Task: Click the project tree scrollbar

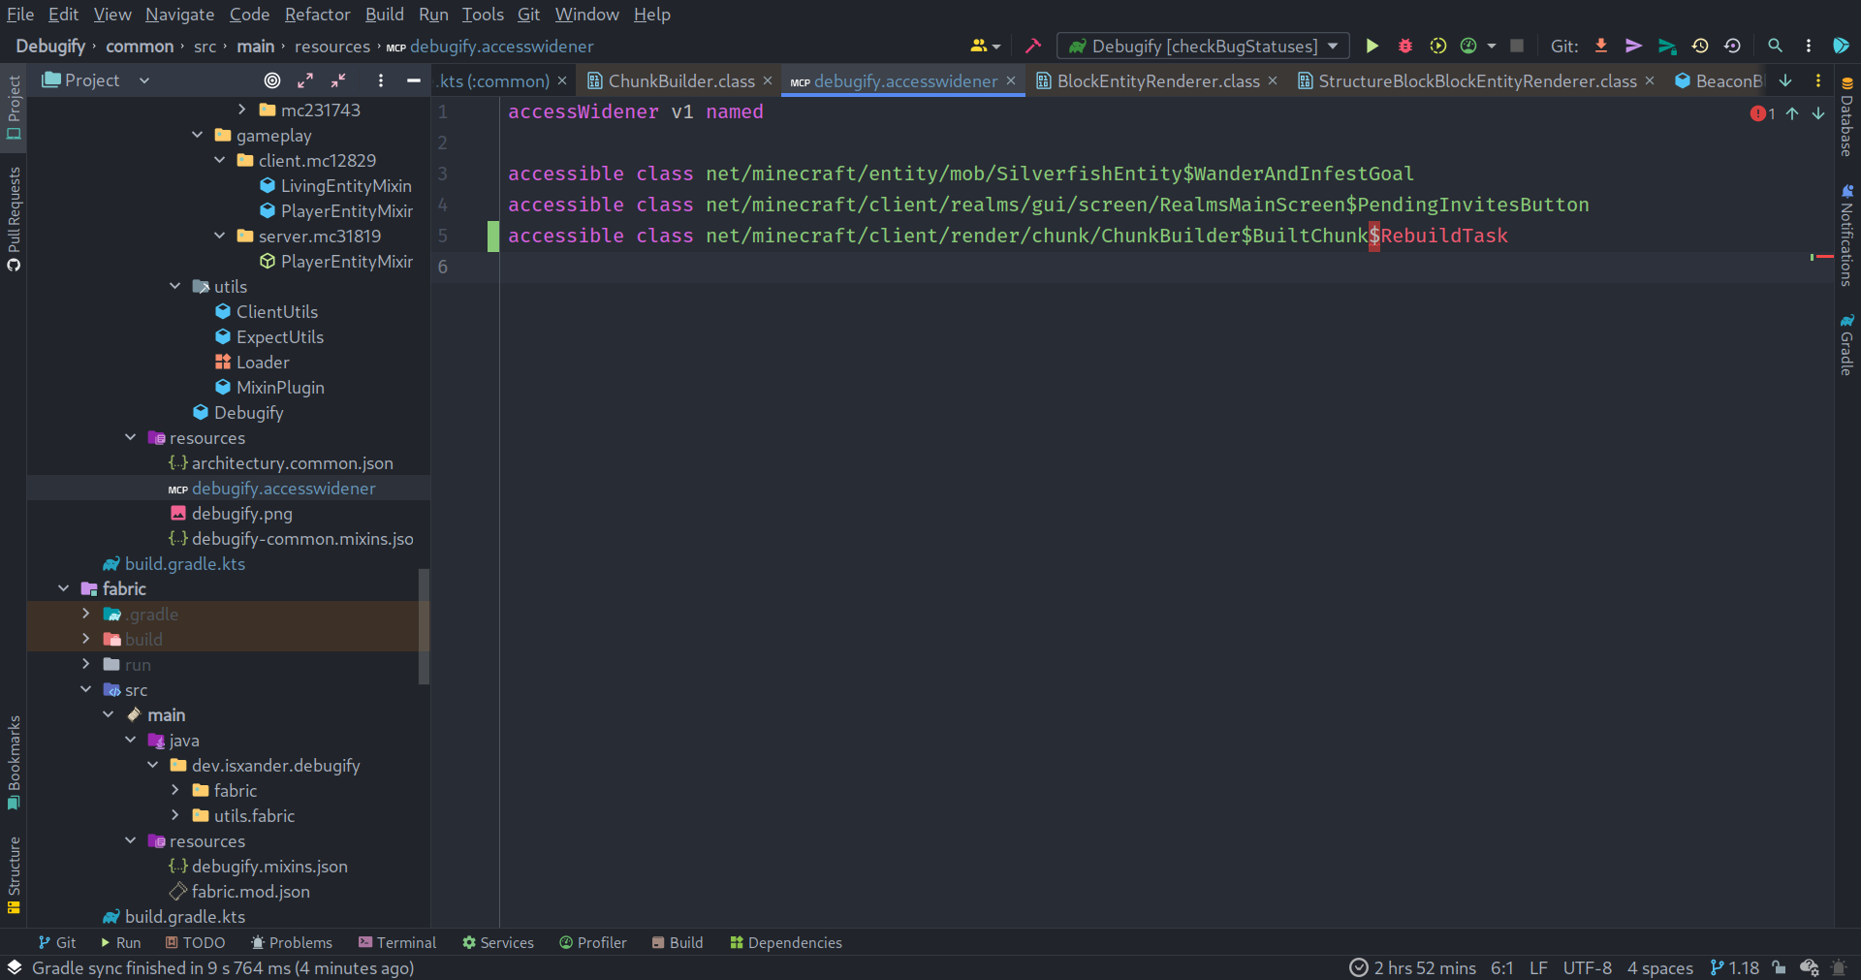Action: click(424, 625)
